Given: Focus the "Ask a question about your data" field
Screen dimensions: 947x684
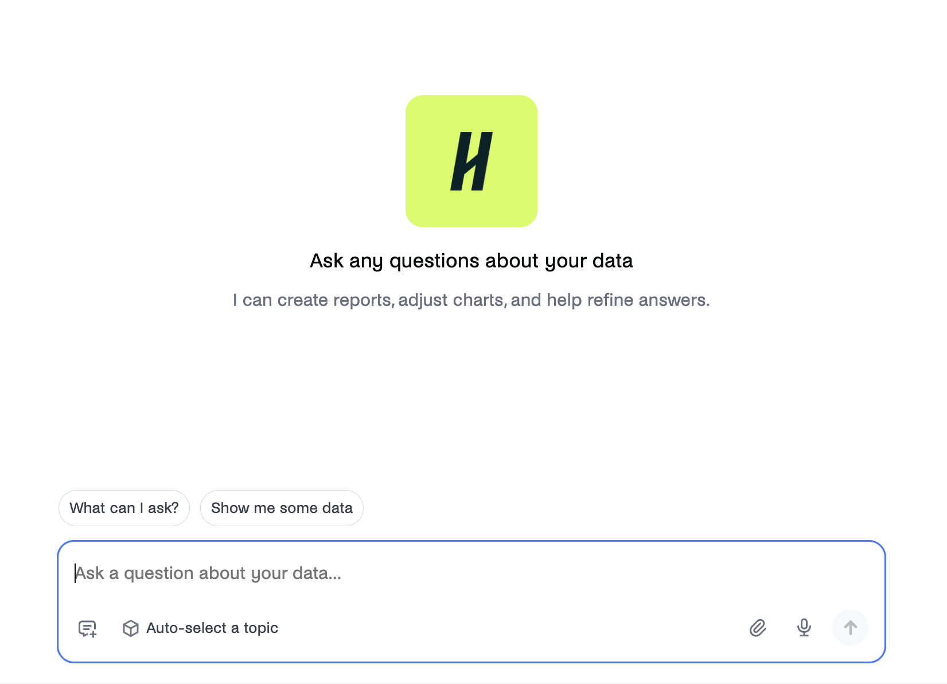Looking at the screenshot, I should 471,573.
